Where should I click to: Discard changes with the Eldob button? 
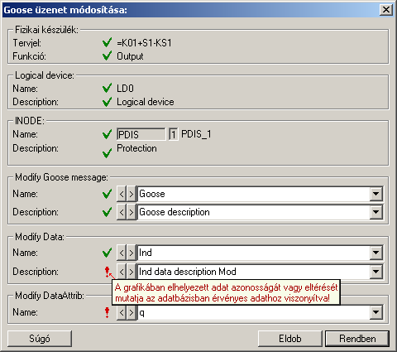point(290,339)
